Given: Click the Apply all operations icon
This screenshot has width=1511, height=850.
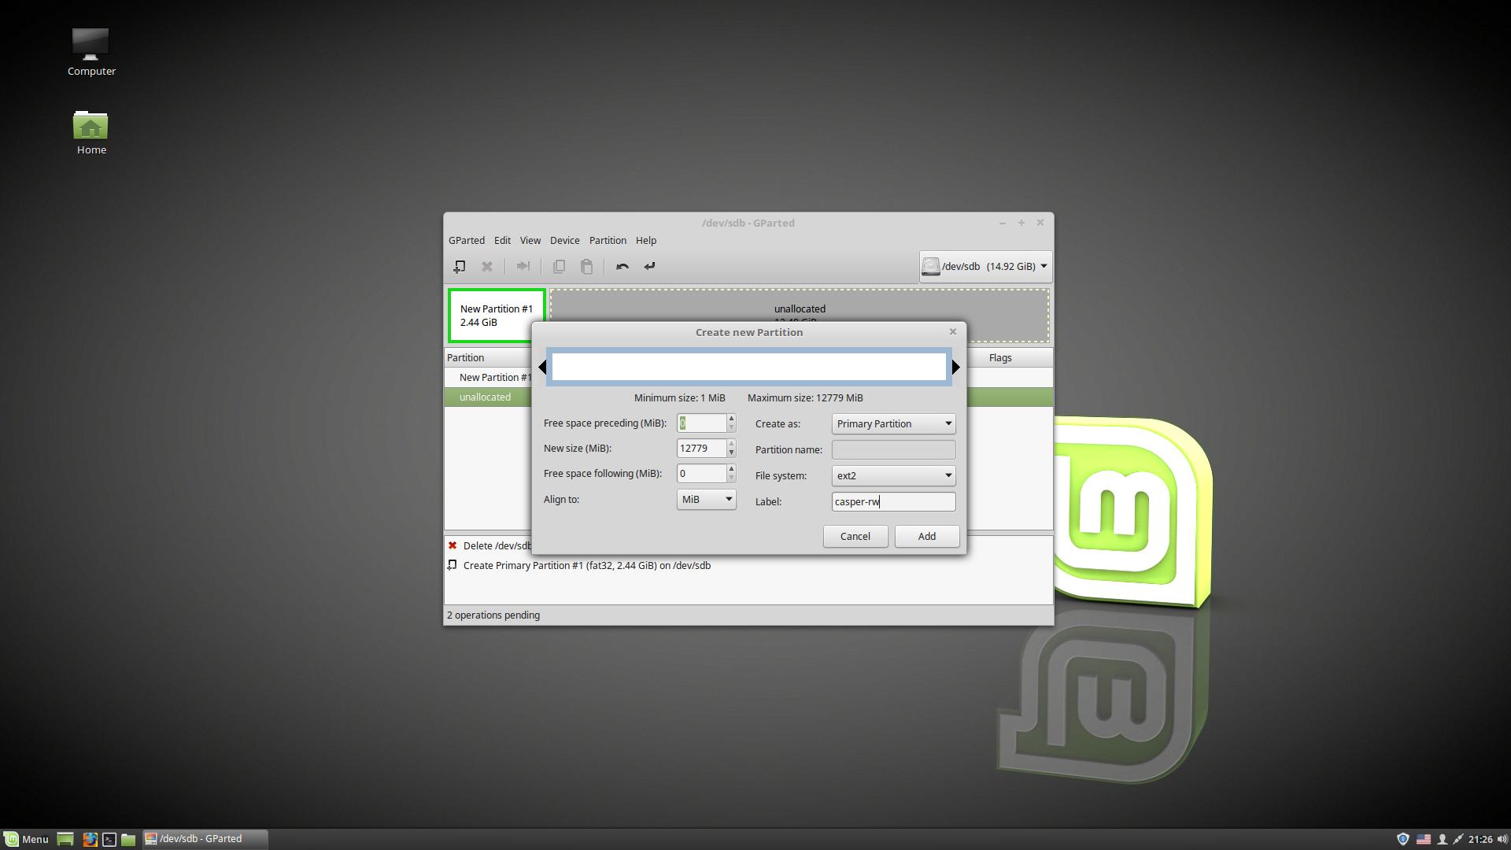Looking at the screenshot, I should point(649,267).
